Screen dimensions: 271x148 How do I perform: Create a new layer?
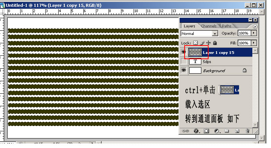[237, 131]
